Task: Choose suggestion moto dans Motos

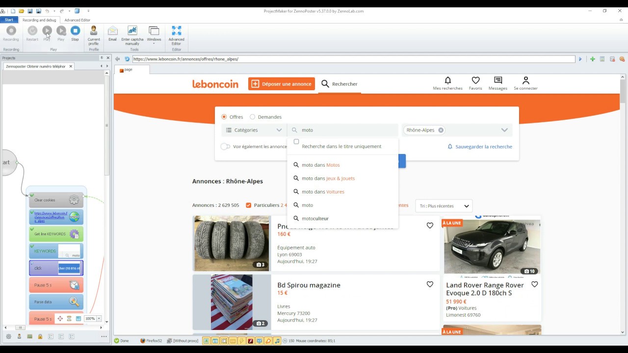Action: click(x=342, y=165)
